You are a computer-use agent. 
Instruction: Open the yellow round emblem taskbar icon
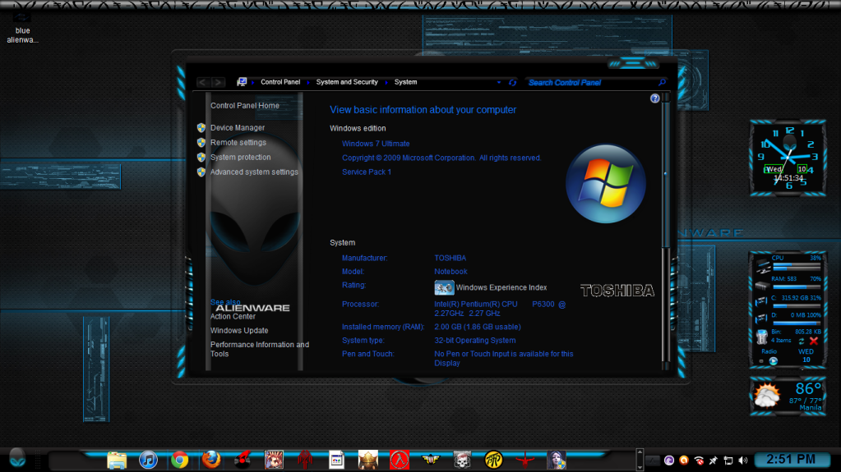point(493,461)
